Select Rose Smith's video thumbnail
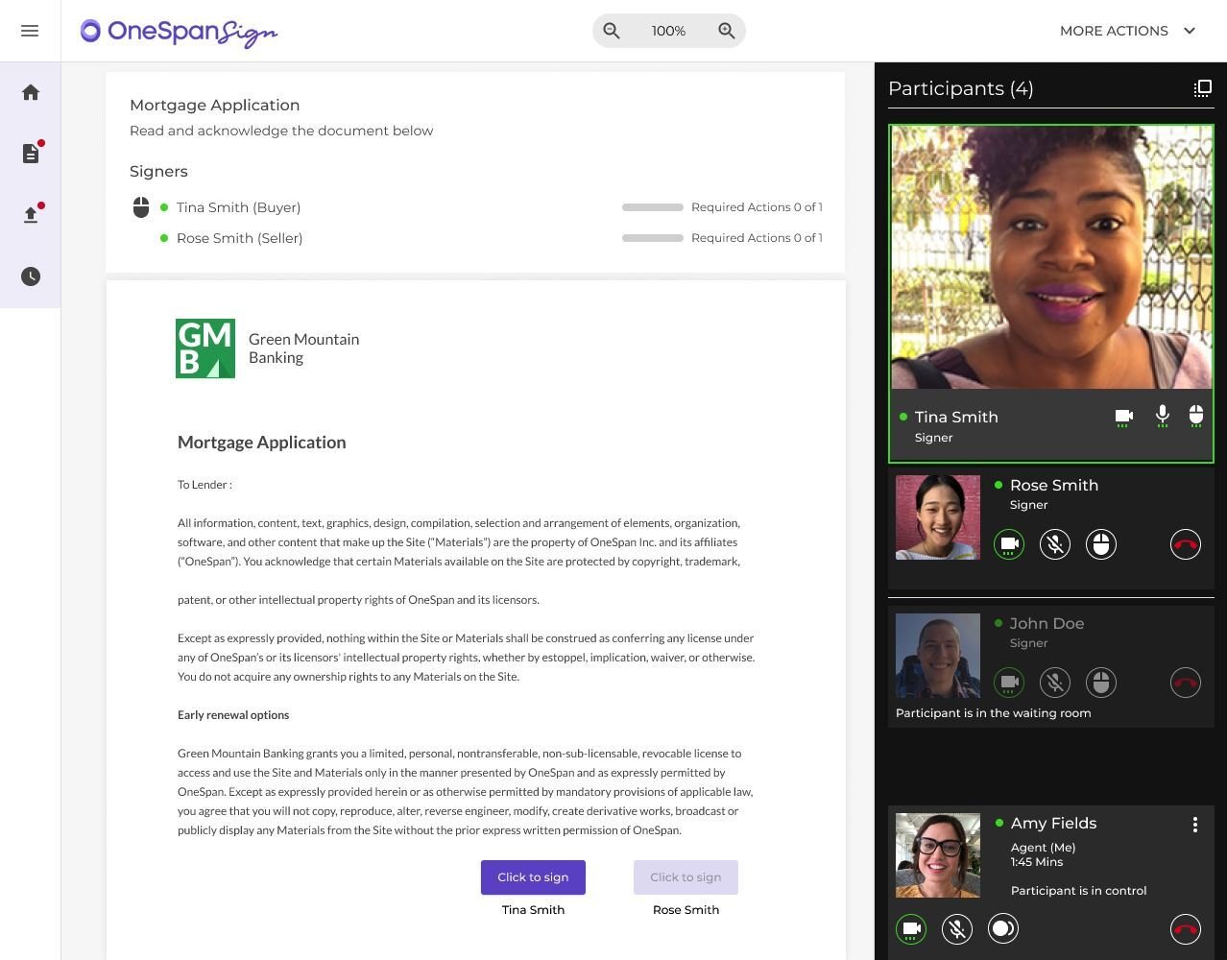This screenshot has width=1227, height=960. [938, 517]
